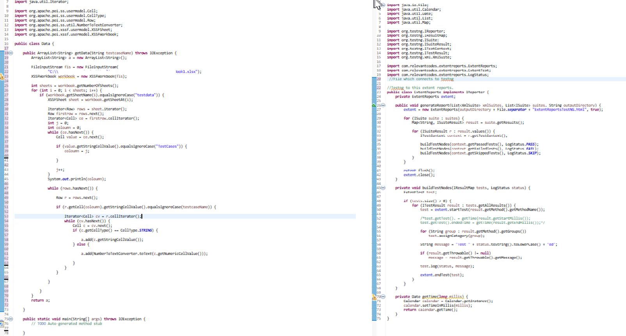
Task: Collapse the generateReport method fold at line 26
Action: [383, 105]
